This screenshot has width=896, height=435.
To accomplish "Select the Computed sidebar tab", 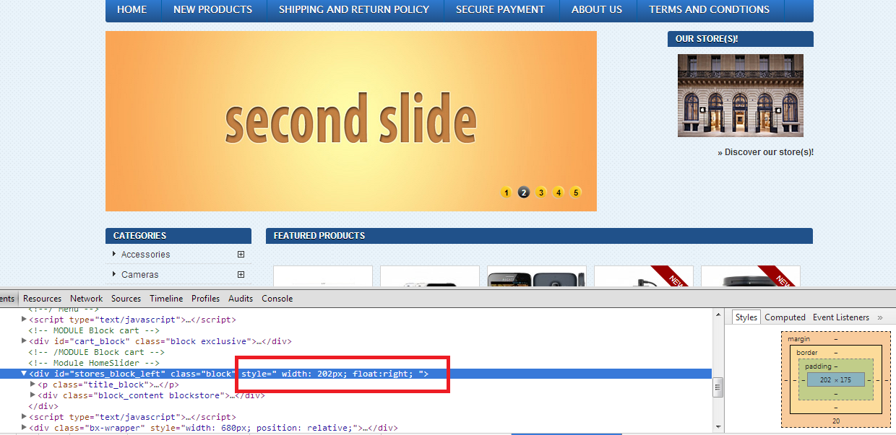I will 785,317.
